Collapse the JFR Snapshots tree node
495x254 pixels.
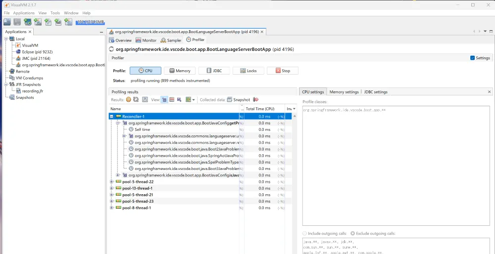click(x=6, y=85)
